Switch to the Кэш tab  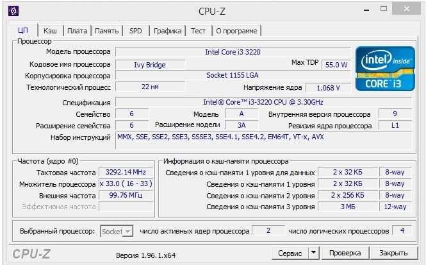coord(50,31)
